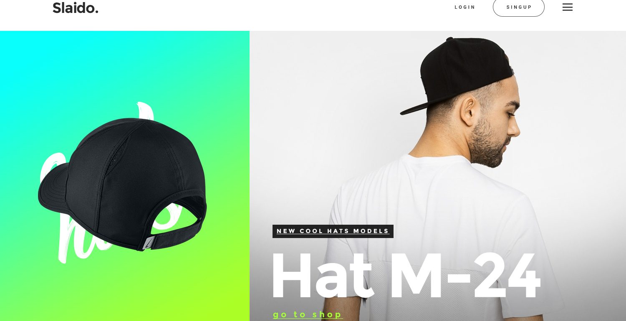The width and height of the screenshot is (626, 321).
Task: Click the Hat M-24 headline
Action: coord(406,276)
